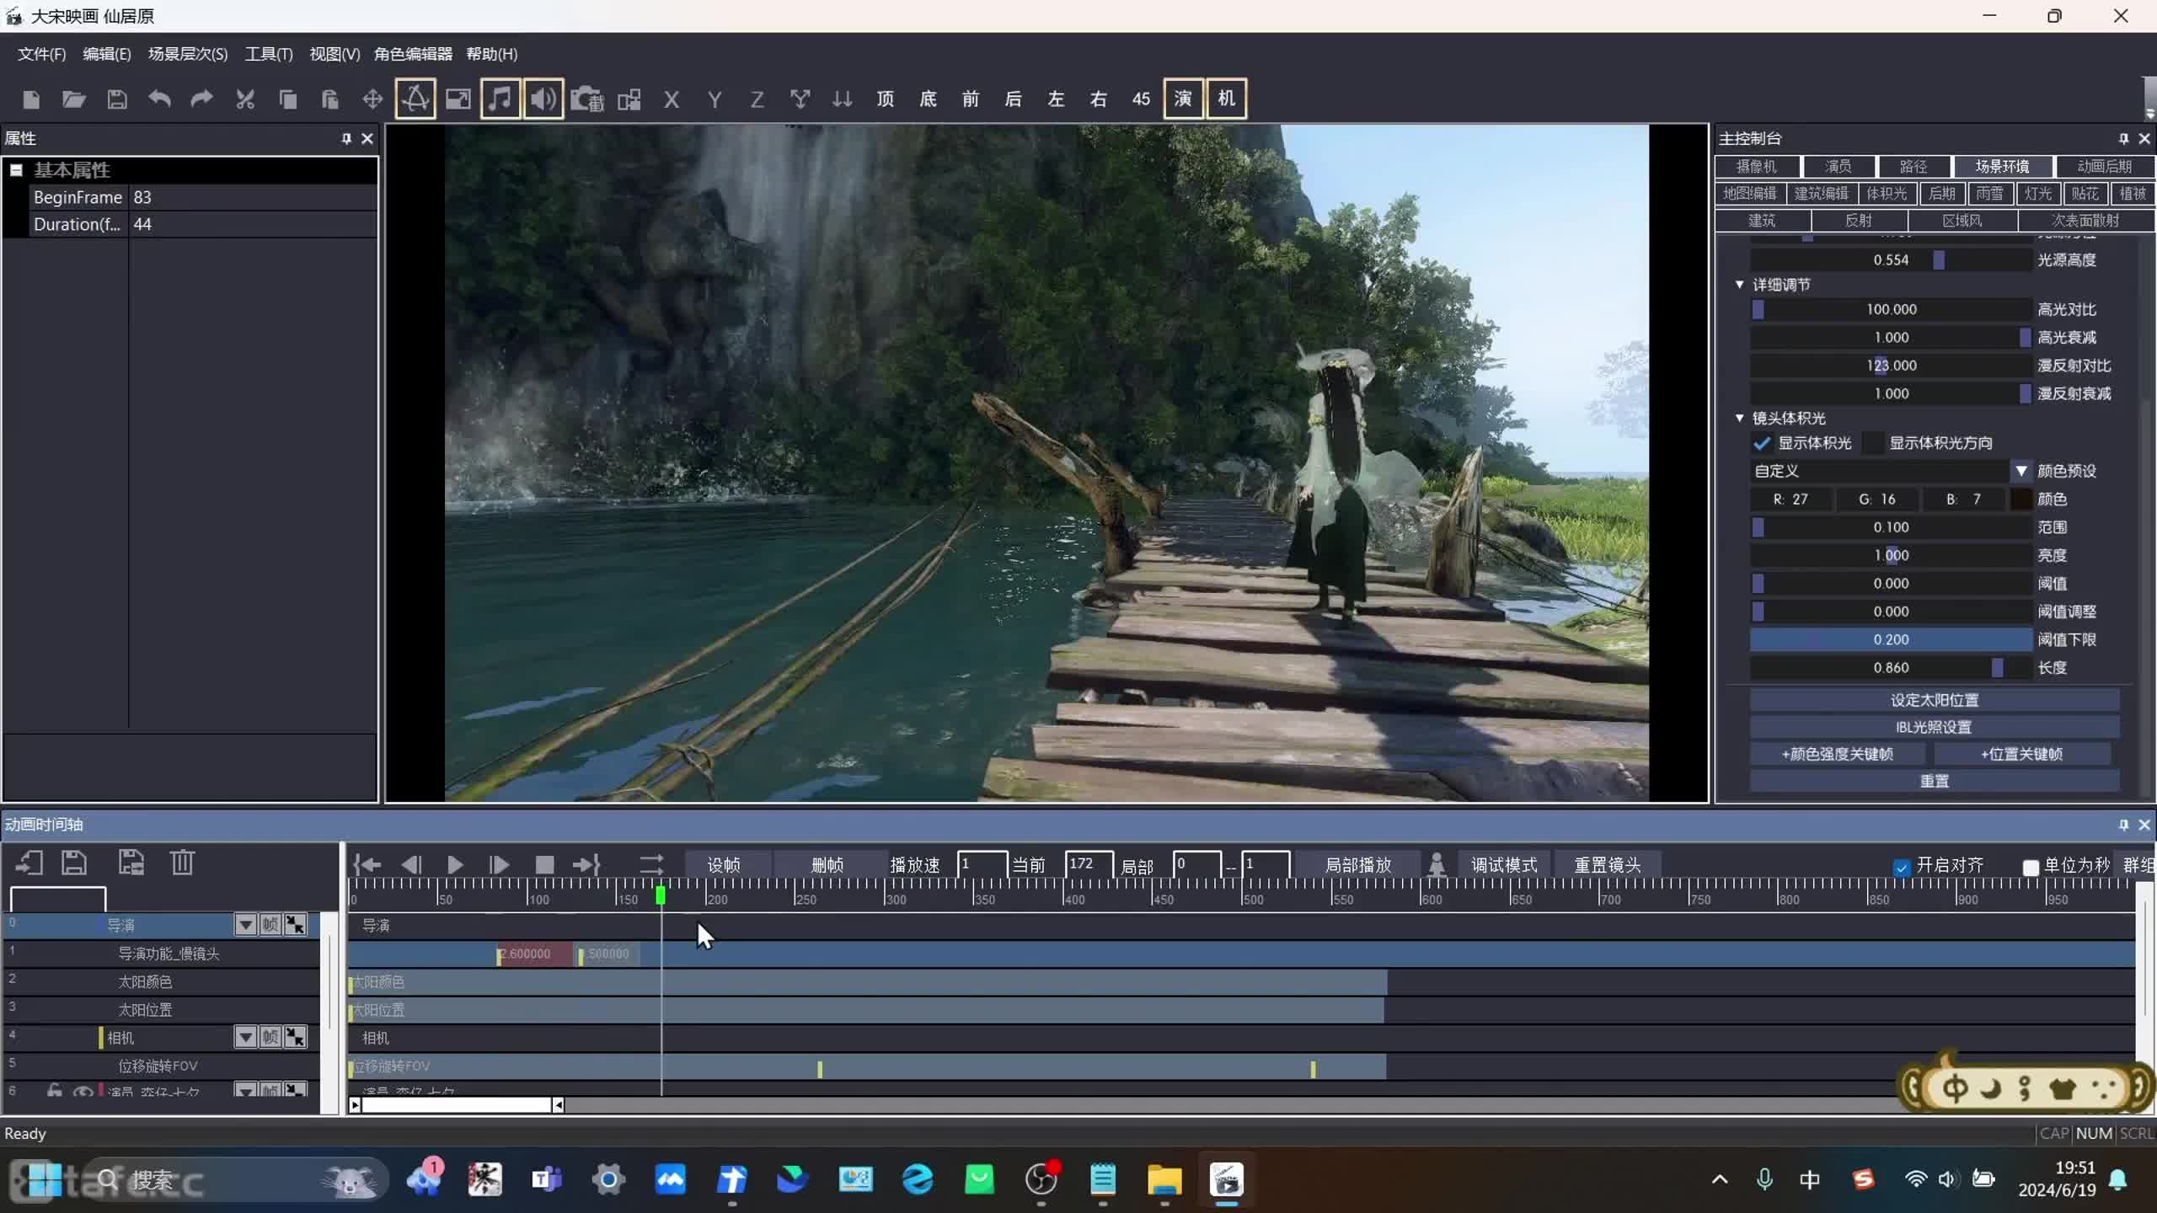Collapse the 详细调节 section
Viewport: 2157px width, 1213px height.
coord(1739,285)
